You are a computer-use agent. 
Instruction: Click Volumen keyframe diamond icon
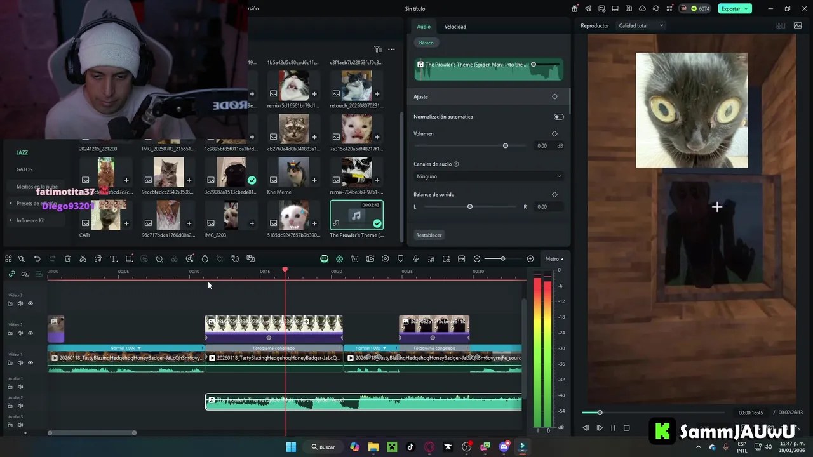(x=554, y=134)
